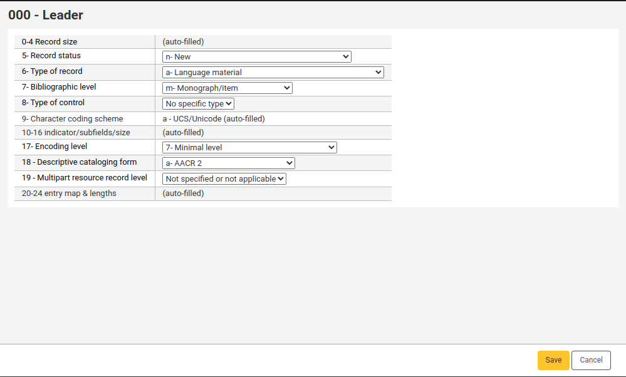Select "a- Language material" in Type of record
The width and height of the screenshot is (626, 377).
(273, 71)
